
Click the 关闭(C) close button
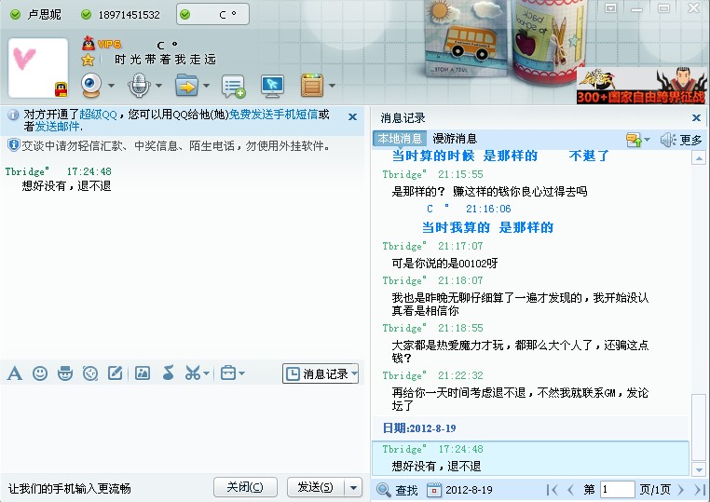pos(245,487)
